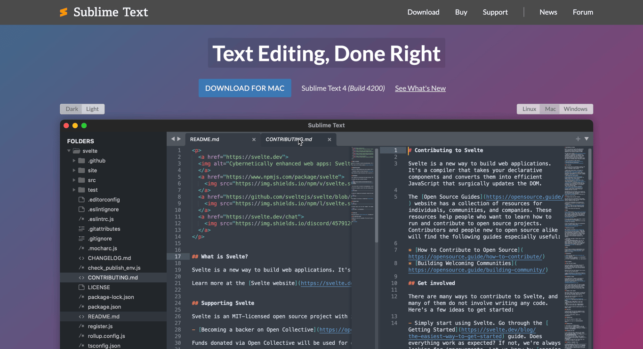Click the .gitattributes file icon
This screenshot has width=643, height=349.
pyautogui.click(x=81, y=229)
